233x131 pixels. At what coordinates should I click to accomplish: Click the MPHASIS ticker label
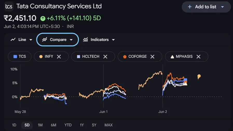pyautogui.click(x=184, y=56)
